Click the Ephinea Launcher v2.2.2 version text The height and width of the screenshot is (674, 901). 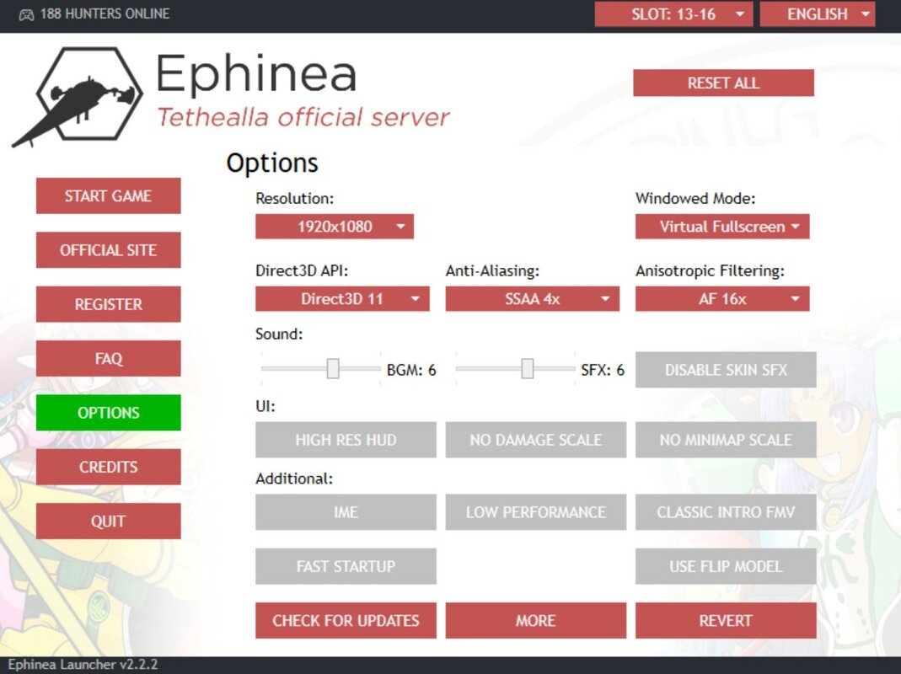(x=83, y=665)
